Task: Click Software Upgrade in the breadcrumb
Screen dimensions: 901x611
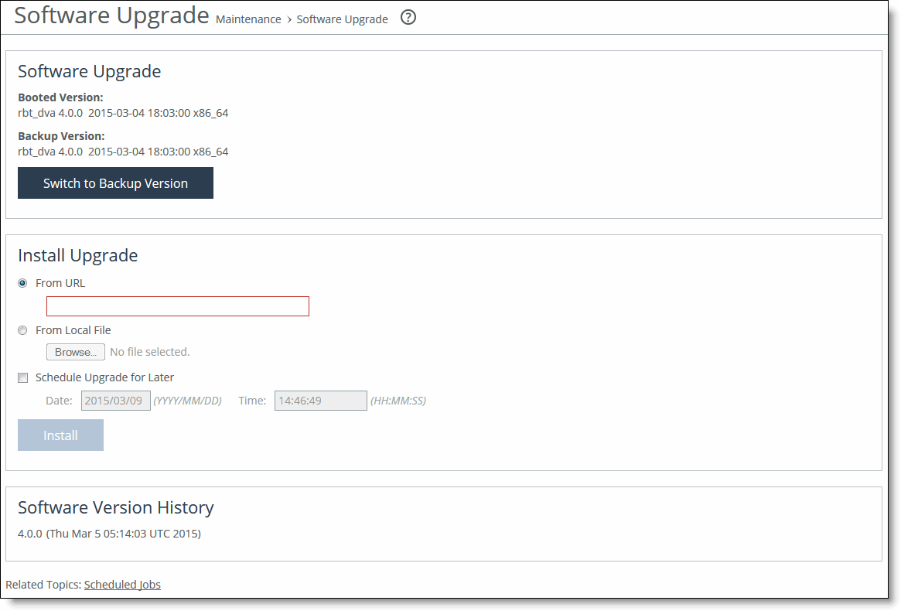Action: click(x=342, y=19)
